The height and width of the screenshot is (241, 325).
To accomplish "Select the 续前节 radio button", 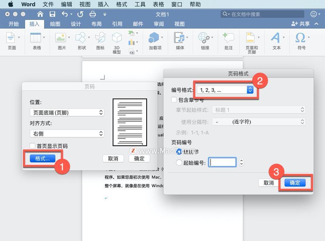I will [179, 151].
